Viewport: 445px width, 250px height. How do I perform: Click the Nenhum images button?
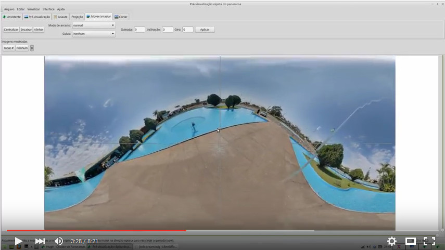(22, 48)
